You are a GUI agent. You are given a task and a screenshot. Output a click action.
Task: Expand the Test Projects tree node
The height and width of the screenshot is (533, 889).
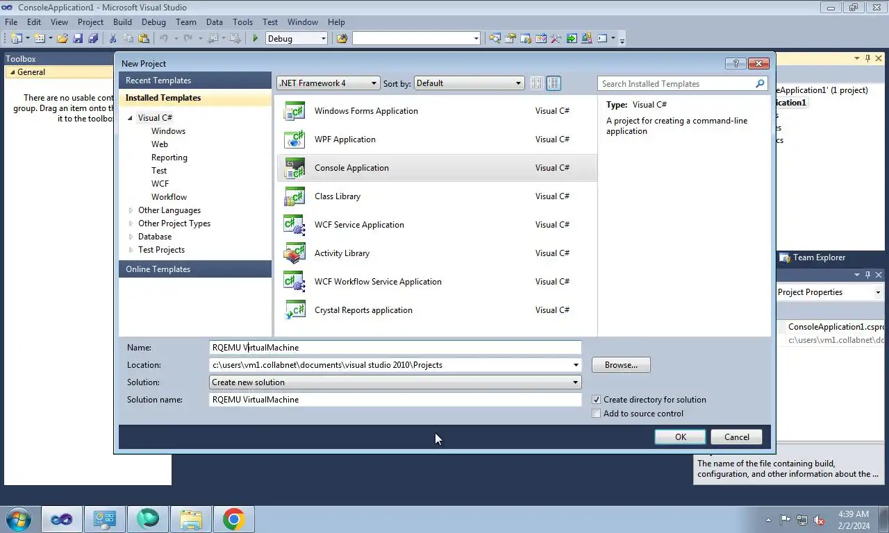[x=131, y=250]
